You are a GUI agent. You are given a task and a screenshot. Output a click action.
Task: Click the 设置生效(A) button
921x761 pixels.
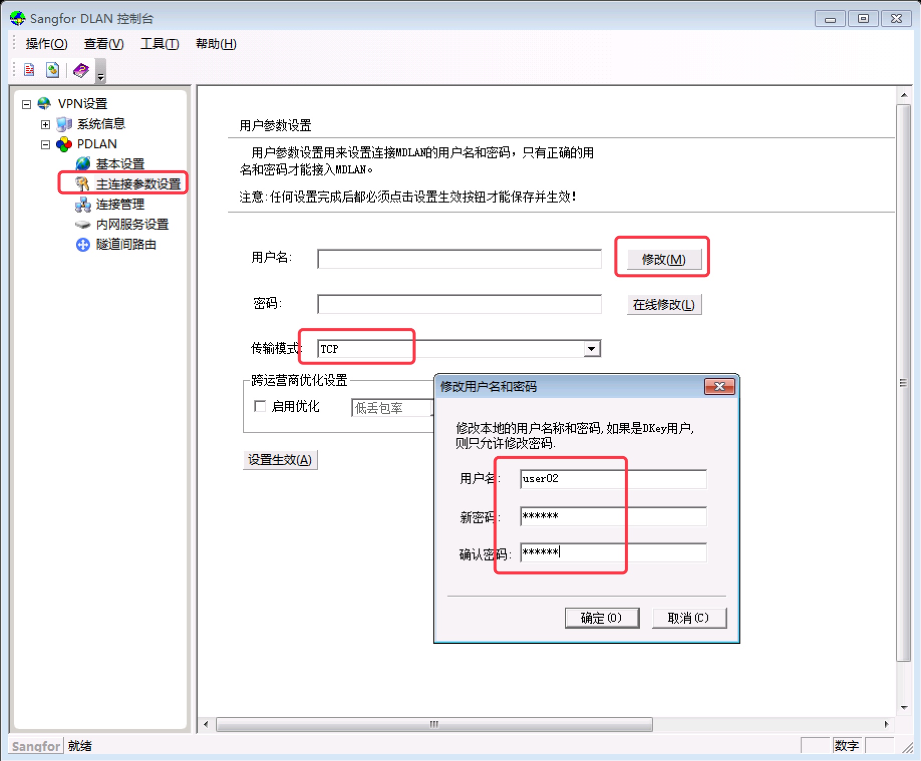click(x=280, y=460)
